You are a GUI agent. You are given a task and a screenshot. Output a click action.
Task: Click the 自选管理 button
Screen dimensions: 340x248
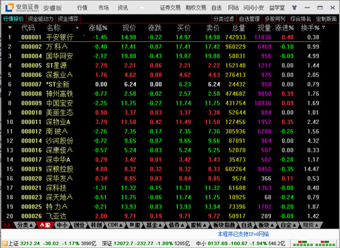click(249, 19)
